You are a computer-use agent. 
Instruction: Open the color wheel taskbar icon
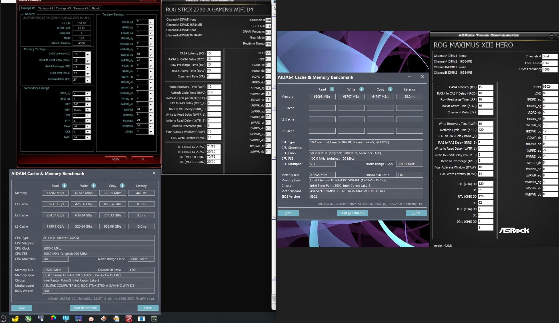pos(53,318)
